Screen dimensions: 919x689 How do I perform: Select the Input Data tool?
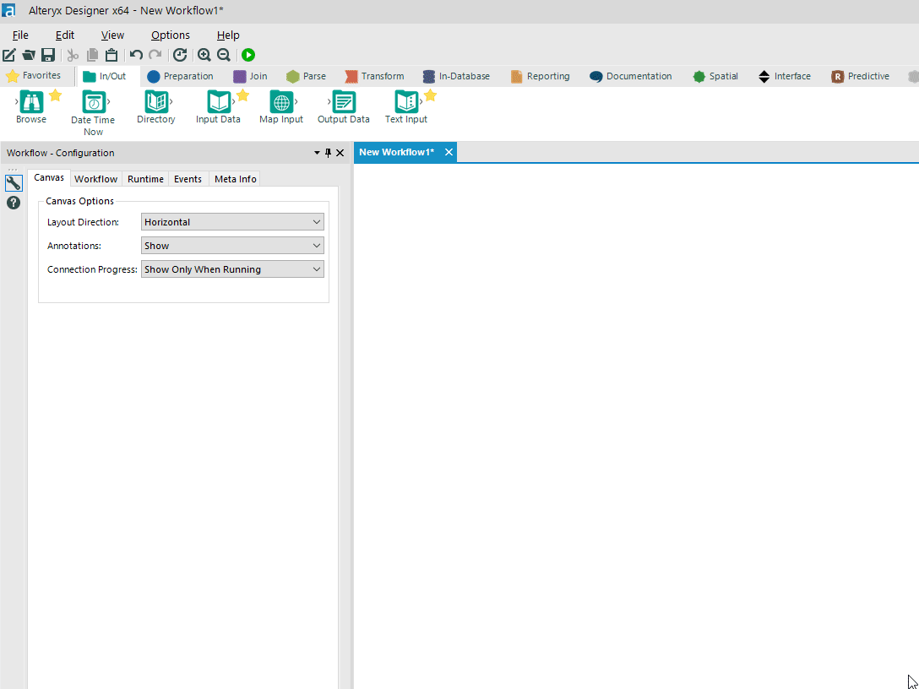coord(218,107)
